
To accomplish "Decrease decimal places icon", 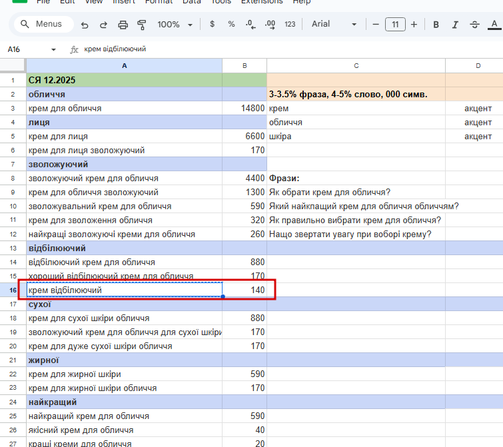I will pyautogui.click(x=251, y=25).
